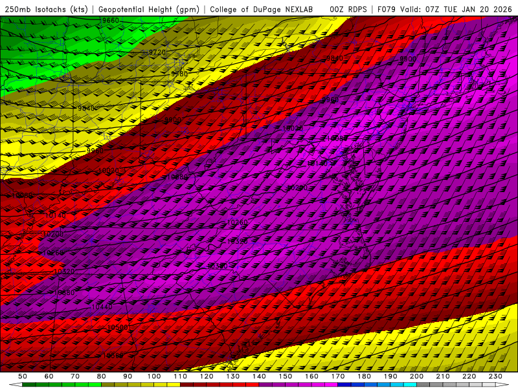
Task: Click the 210 value on the color scale
Action: pyautogui.click(x=443, y=376)
